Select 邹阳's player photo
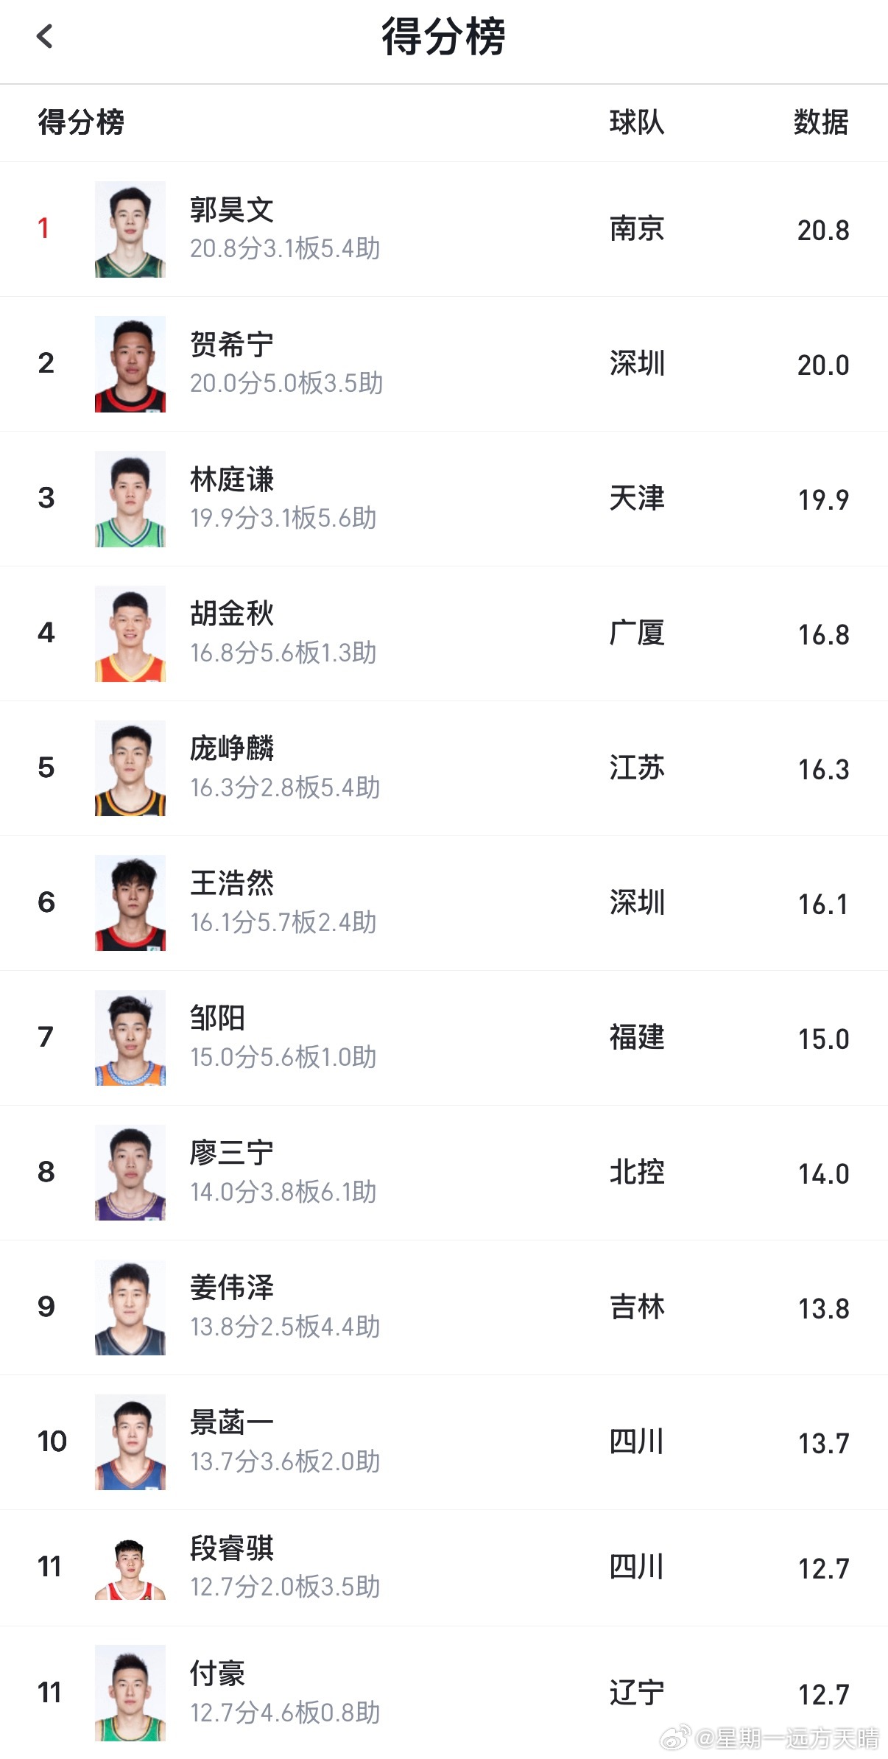The height and width of the screenshot is (1759, 888). click(x=130, y=1039)
